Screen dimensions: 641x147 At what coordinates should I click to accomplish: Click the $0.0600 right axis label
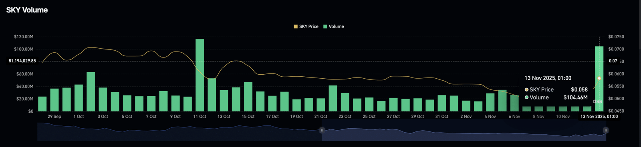(x=616, y=74)
